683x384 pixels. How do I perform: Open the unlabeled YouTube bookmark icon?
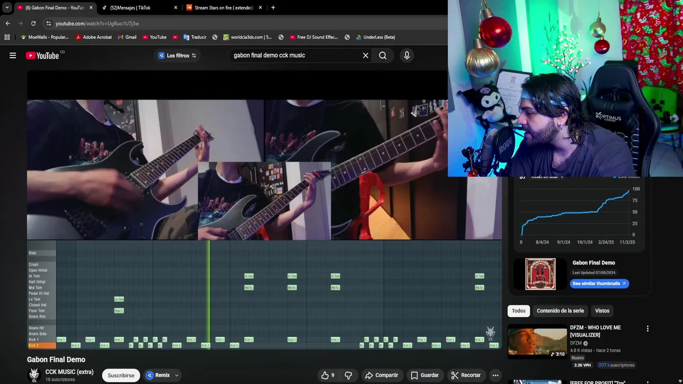[x=175, y=37]
